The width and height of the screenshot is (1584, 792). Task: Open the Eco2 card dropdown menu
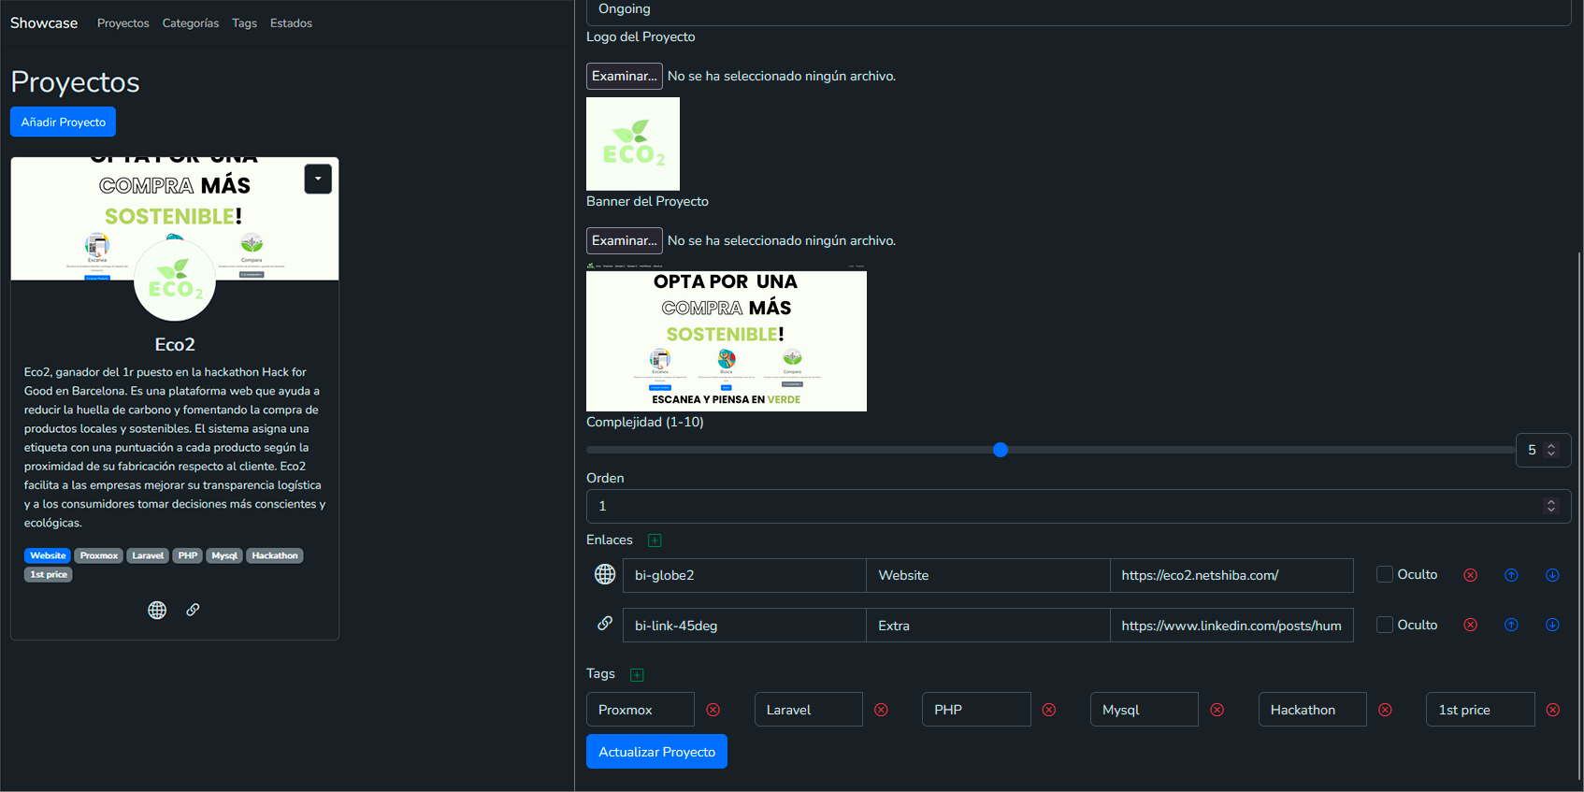[x=318, y=179]
